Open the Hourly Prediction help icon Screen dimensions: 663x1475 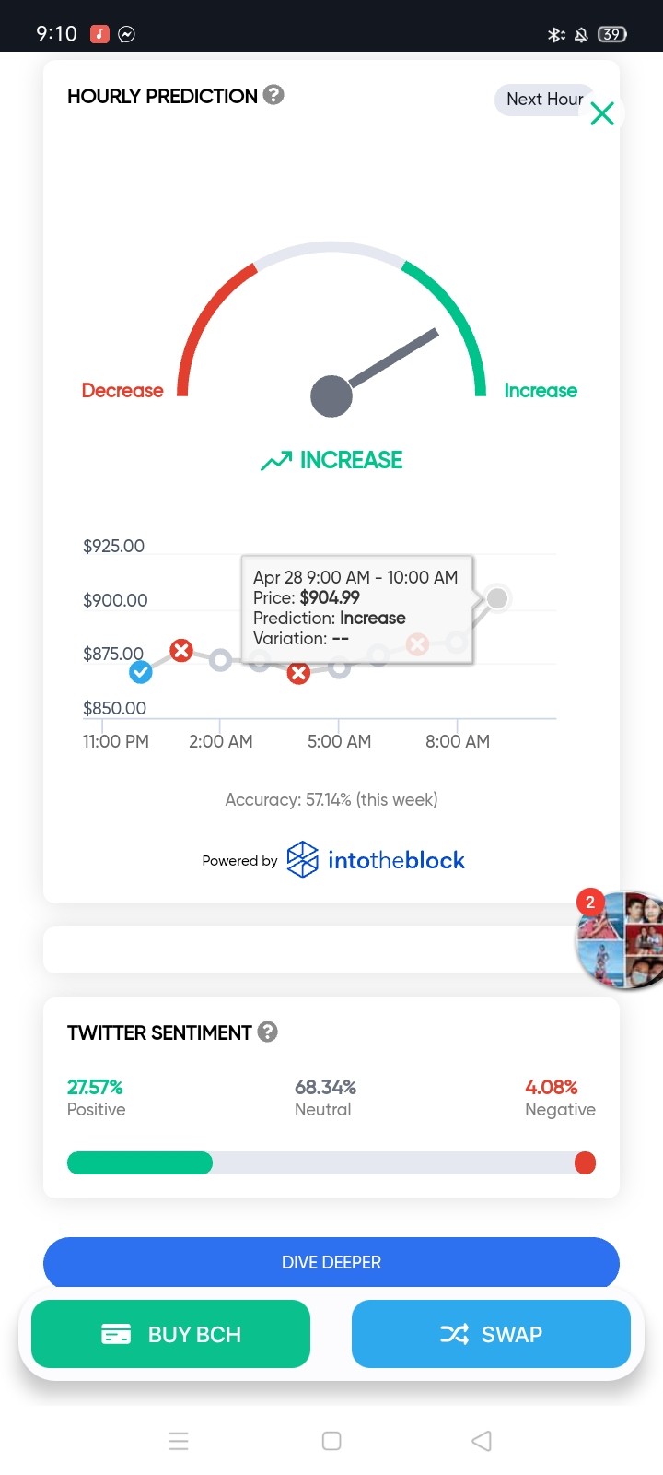(273, 94)
